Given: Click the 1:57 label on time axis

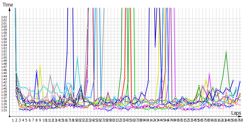Looking at the screenshot, I should (4, 36).
